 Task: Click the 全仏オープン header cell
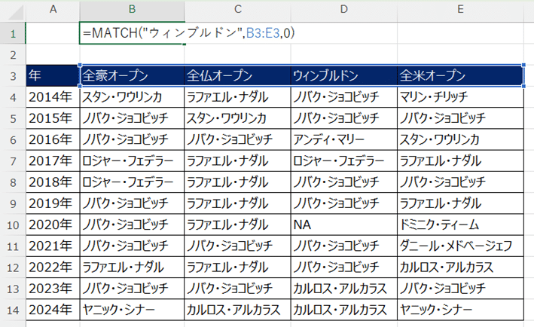(238, 75)
